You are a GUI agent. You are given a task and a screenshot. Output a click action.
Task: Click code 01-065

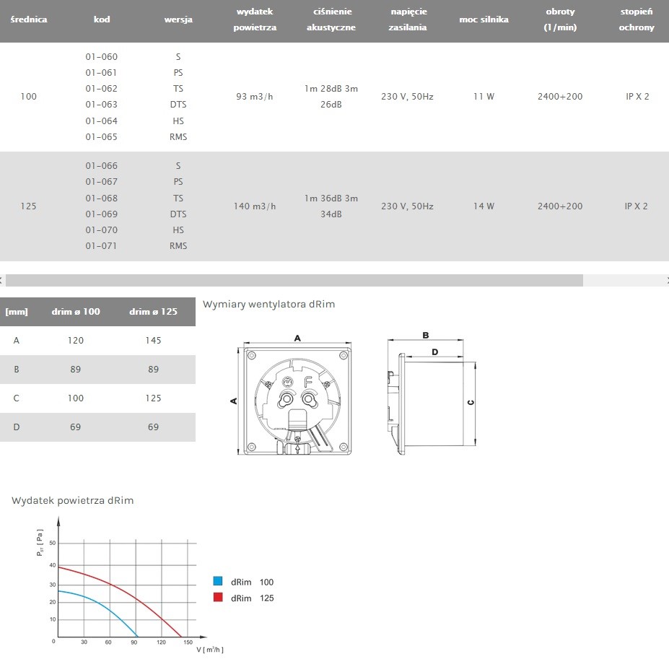tap(102, 136)
